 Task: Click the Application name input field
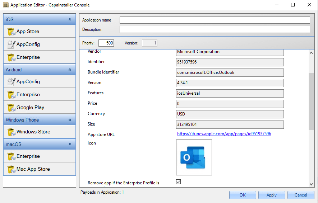[215, 20]
